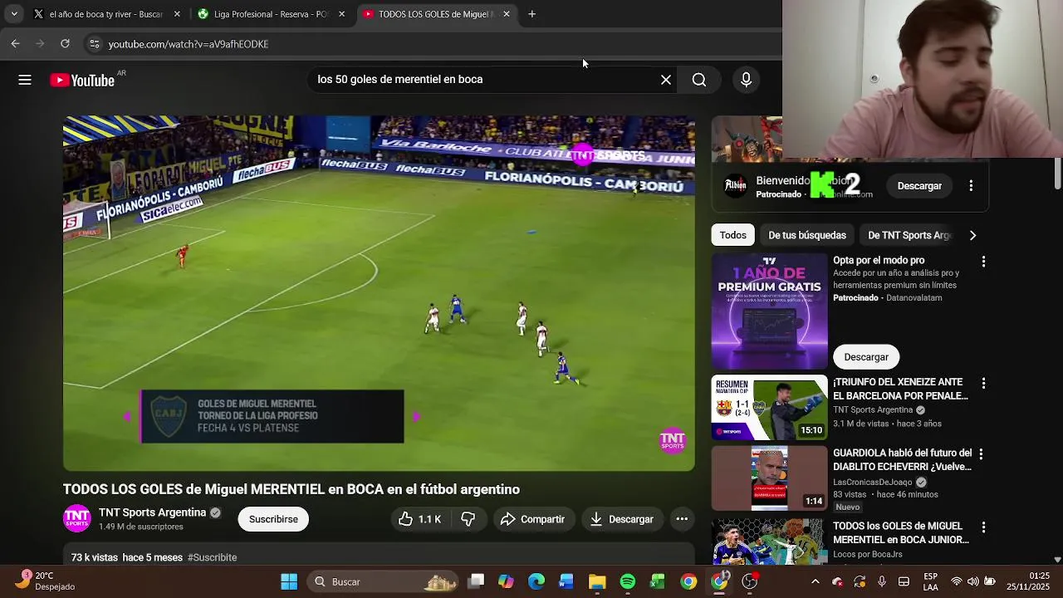Viewport: 1063px width, 598px height.
Task: Close the X el año de boca tab
Action: tap(177, 14)
